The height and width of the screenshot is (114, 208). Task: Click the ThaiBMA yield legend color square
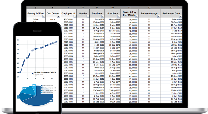[33, 74]
